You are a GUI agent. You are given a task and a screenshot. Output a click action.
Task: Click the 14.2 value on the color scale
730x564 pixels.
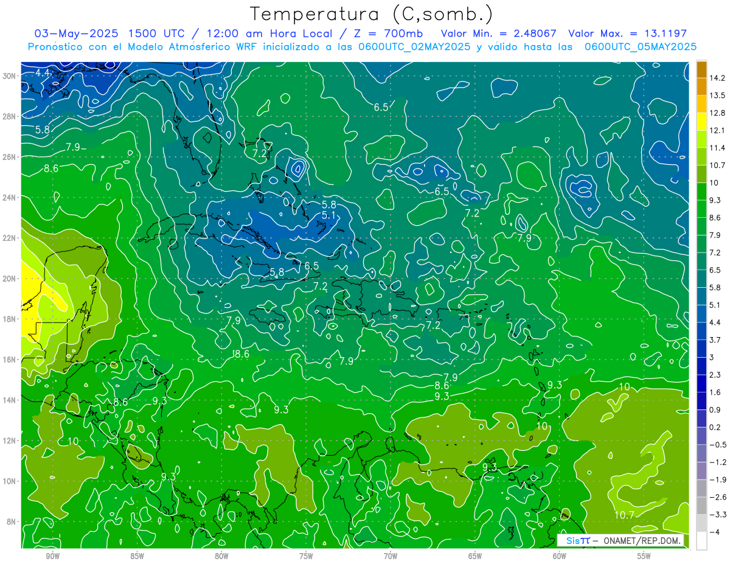pyautogui.click(x=717, y=78)
